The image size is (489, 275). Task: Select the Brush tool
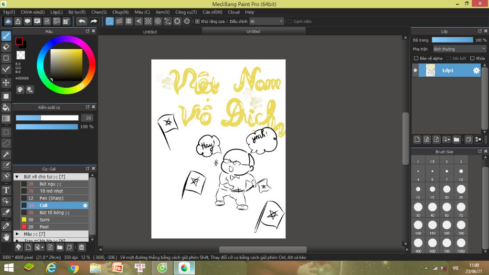tap(6, 36)
